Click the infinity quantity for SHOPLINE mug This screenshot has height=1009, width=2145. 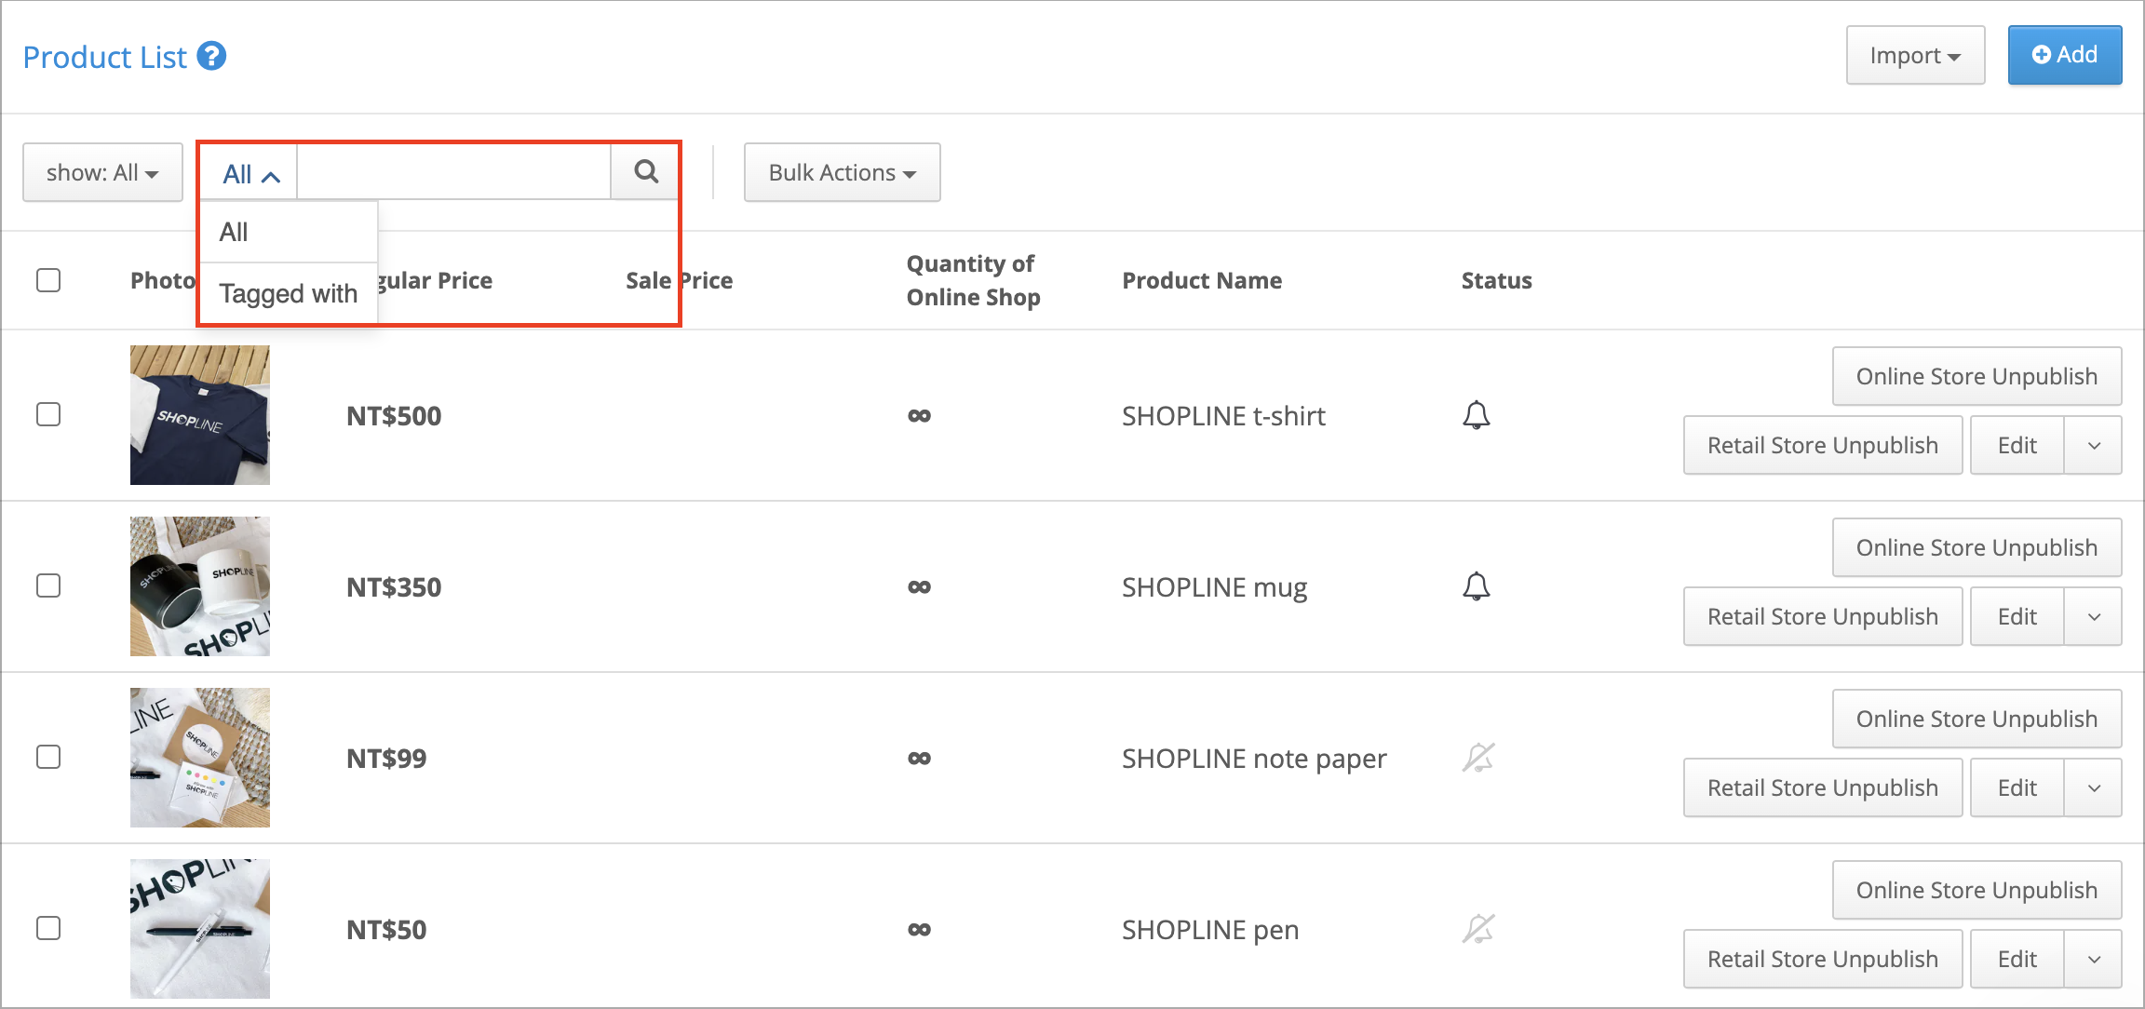[x=919, y=587]
